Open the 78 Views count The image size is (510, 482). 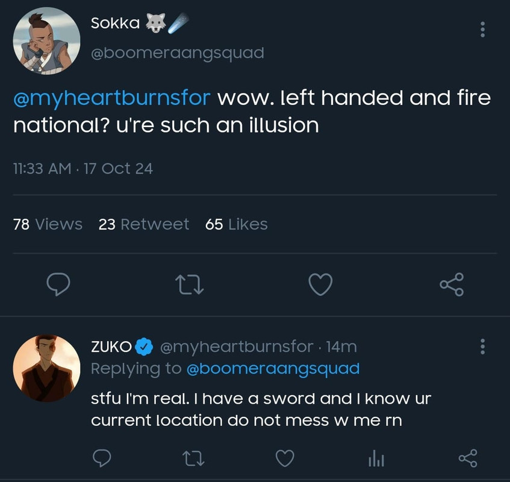point(48,224)
